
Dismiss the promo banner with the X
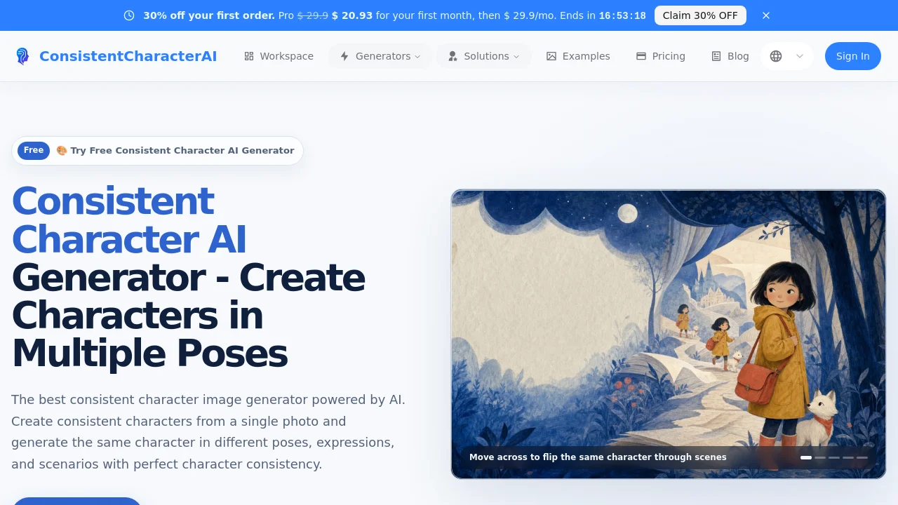click(766, 15)
